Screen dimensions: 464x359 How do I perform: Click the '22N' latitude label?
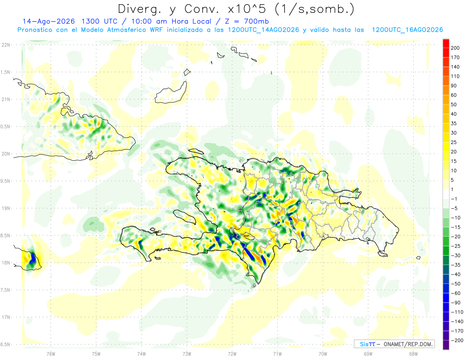click(x=5, y=45)
